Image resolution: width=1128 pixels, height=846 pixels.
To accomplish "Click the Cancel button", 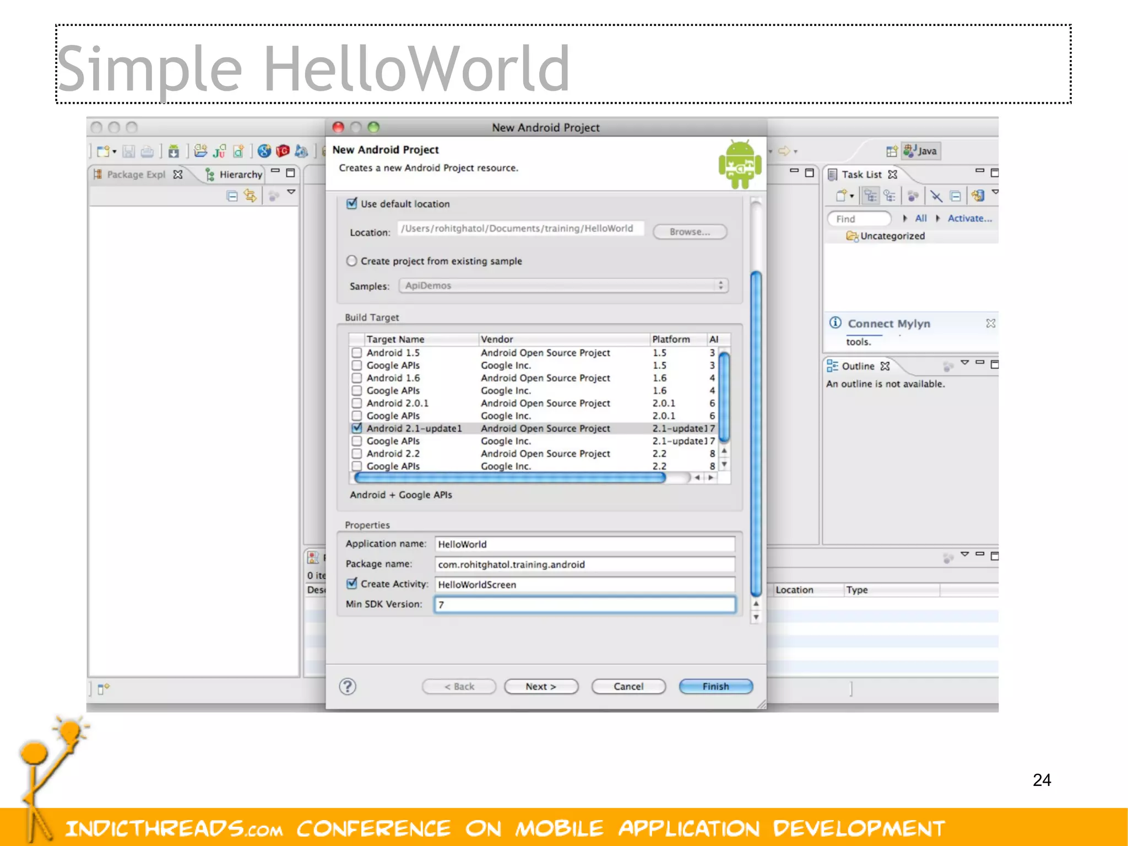I will coord(628,686).
